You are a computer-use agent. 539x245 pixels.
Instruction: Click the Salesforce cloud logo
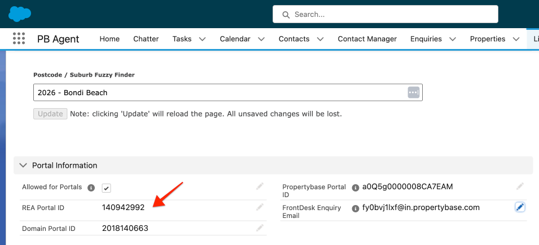click(20, 14)
